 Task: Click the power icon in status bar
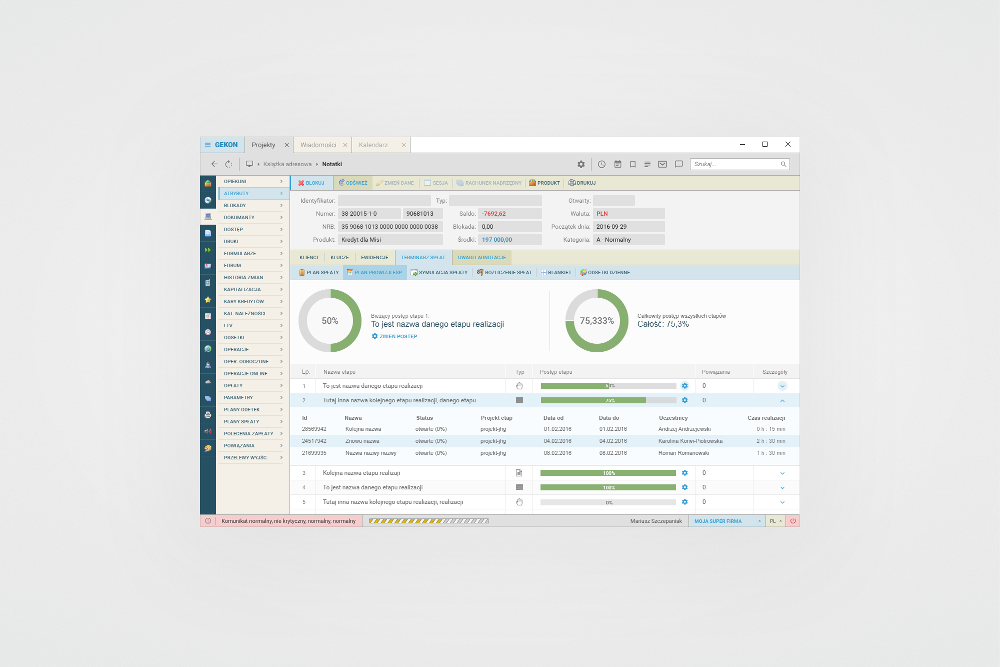point(793,521)
